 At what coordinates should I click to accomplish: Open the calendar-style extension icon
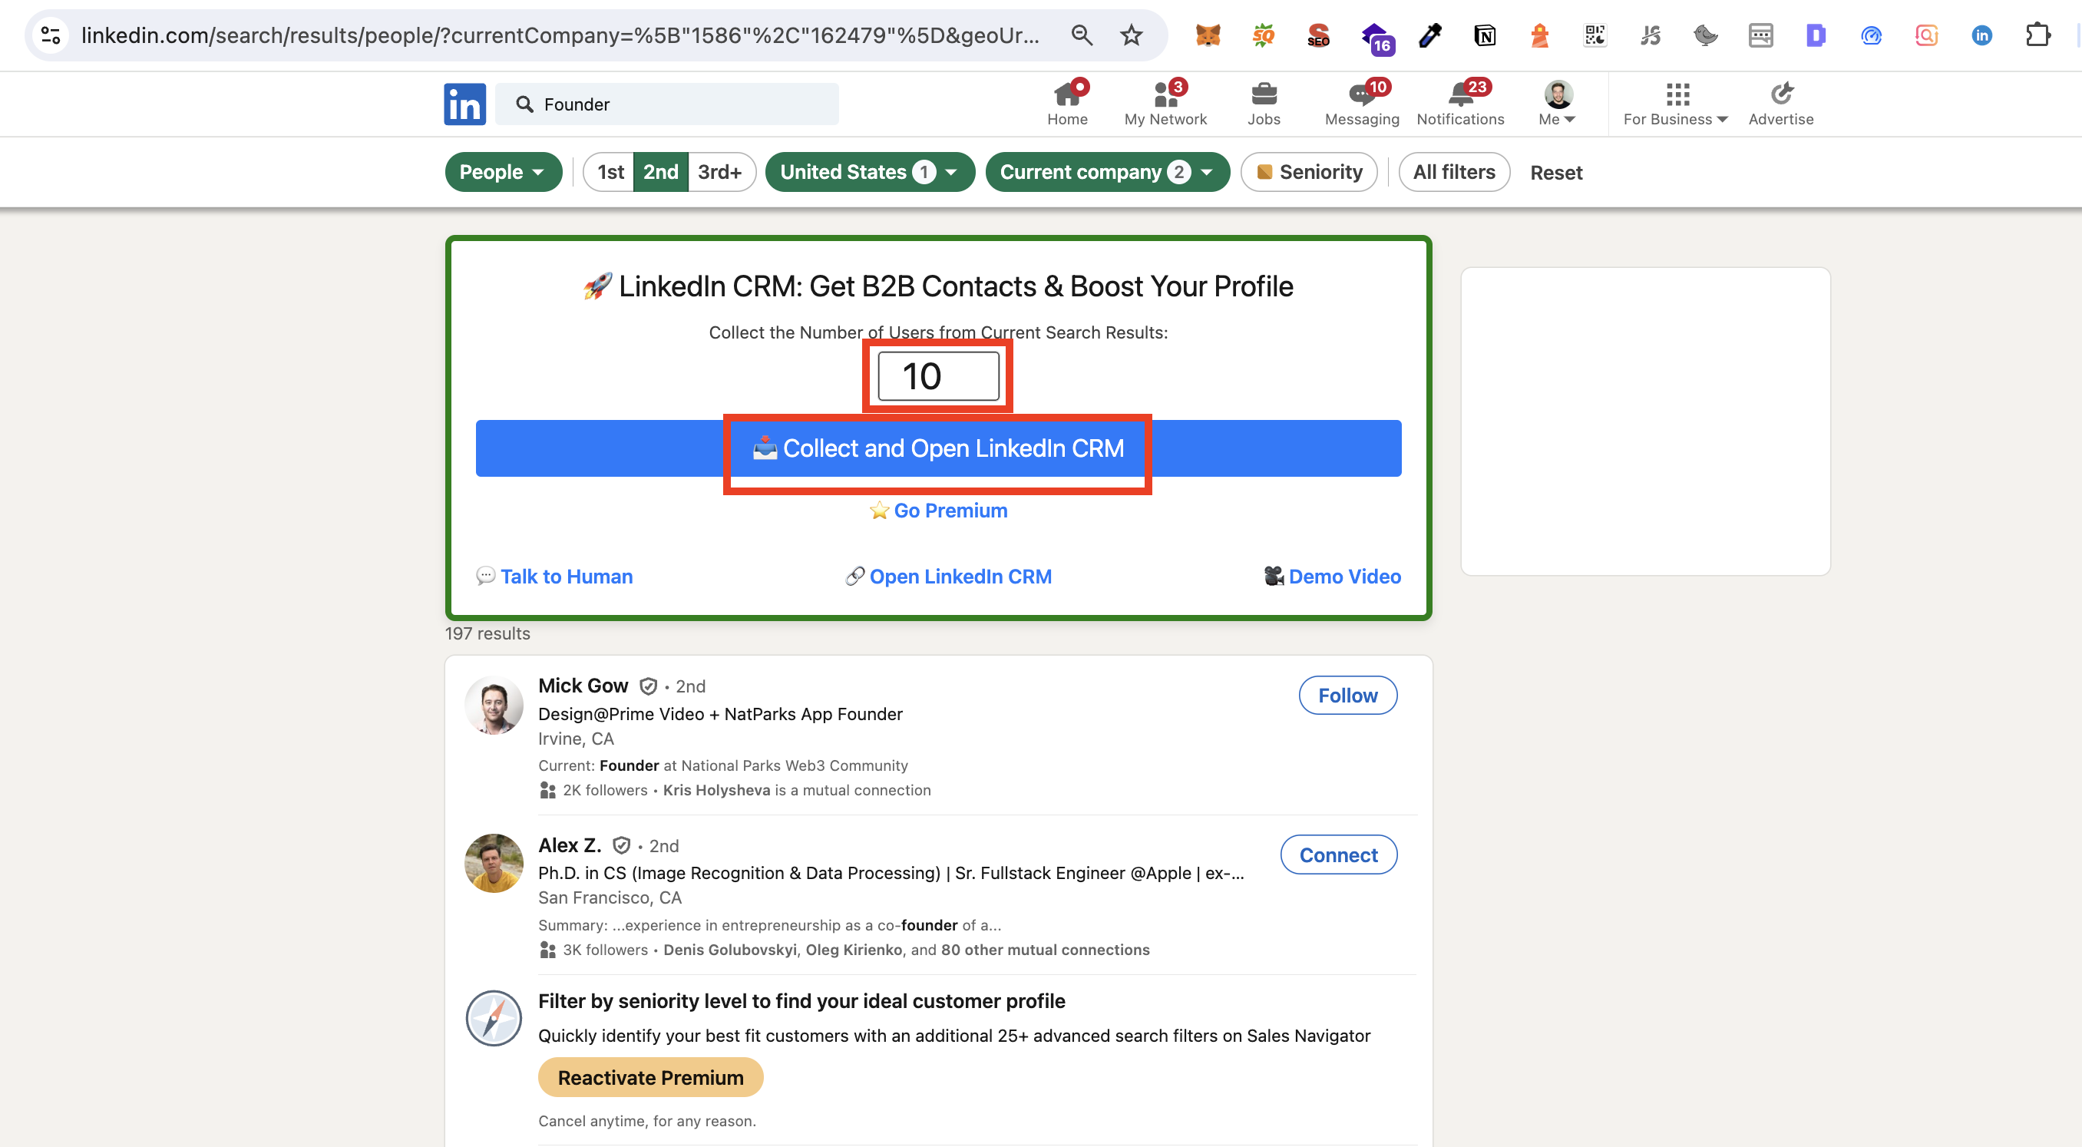1760,35
